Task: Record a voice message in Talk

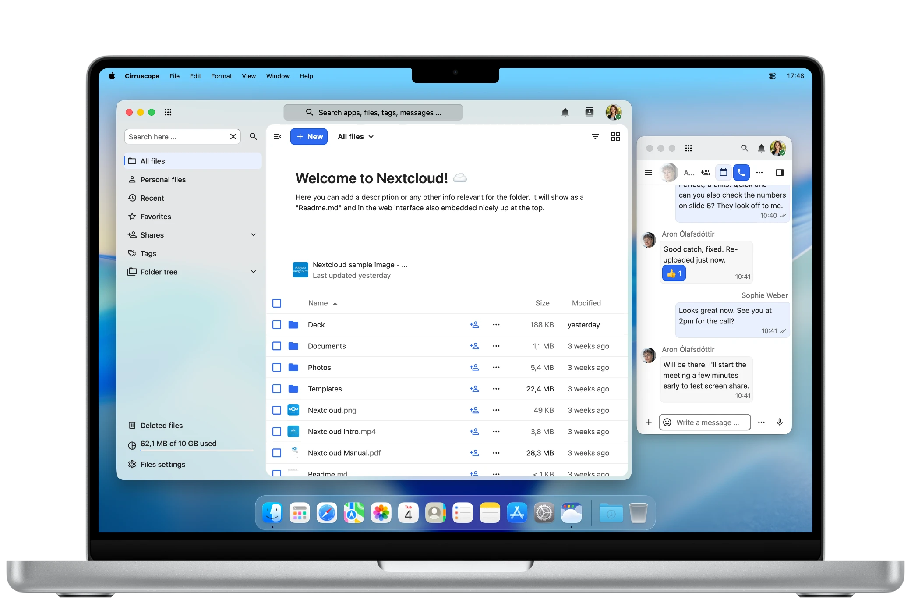Action: tap(780, 422)
